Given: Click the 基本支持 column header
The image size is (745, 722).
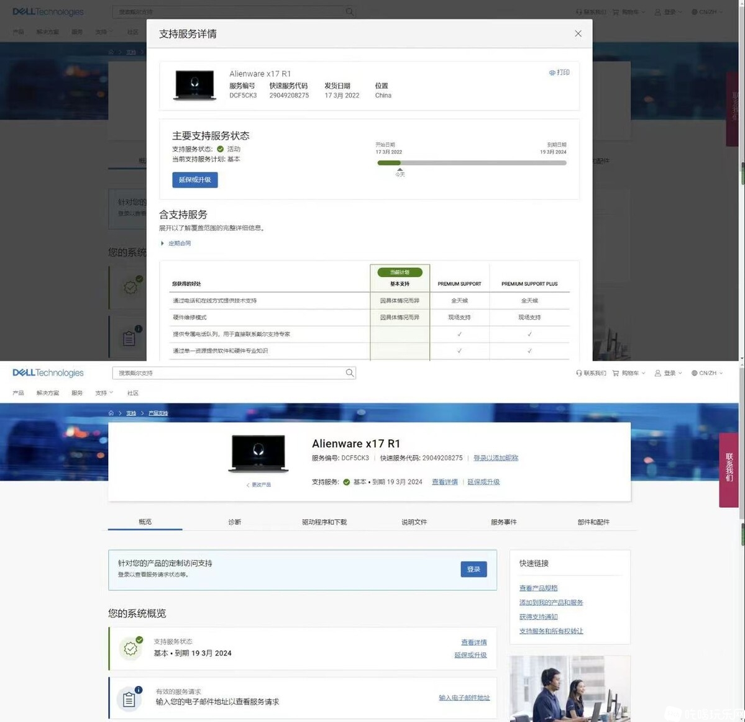Looking at the screenshot, I should [400, 284].
